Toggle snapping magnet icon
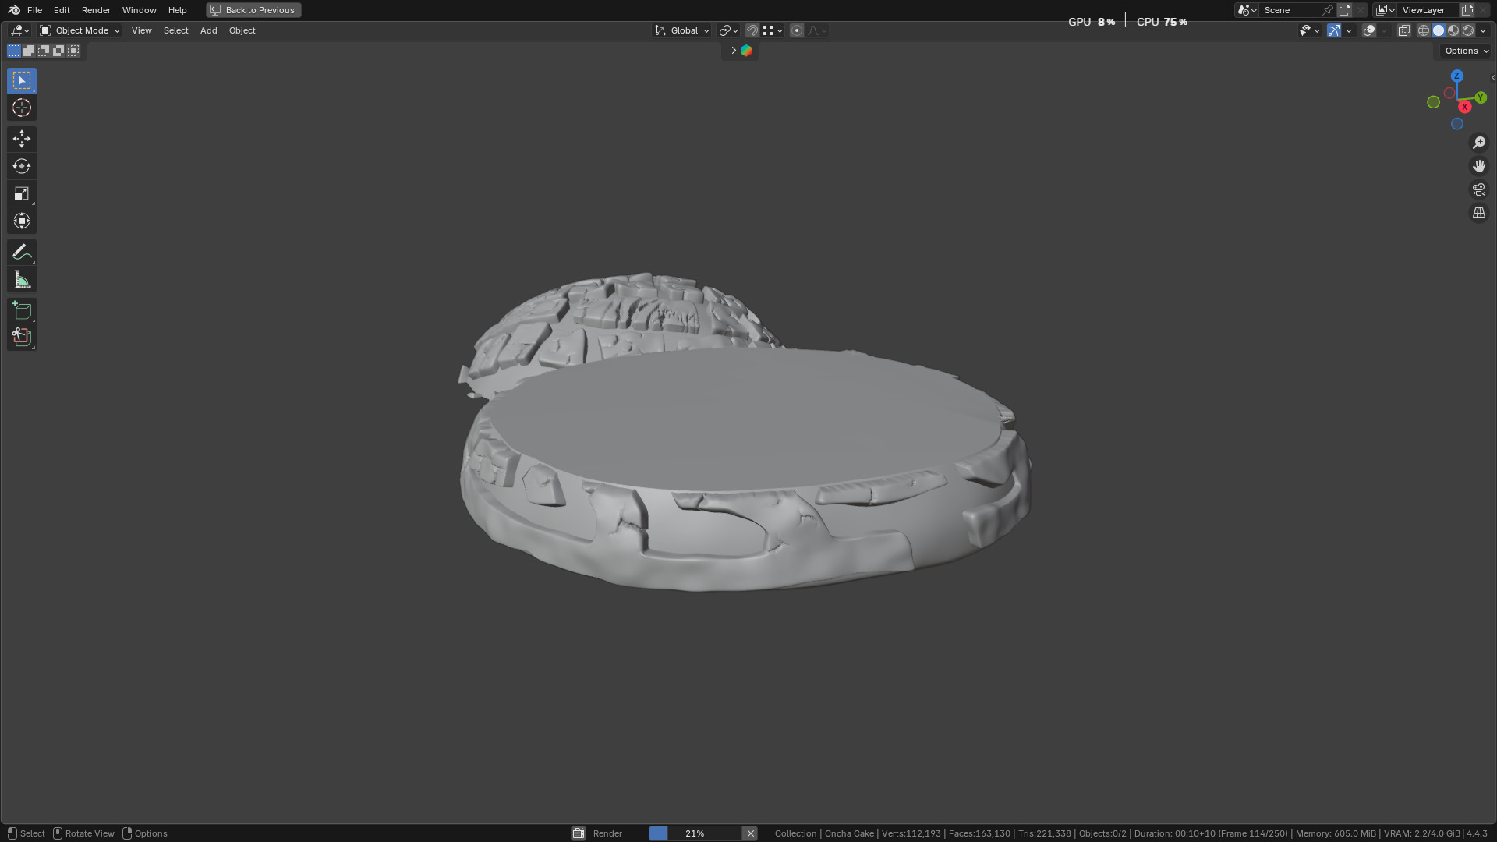Image resolution: width=1497 pixels, height=842 pixels. click(x=752, y=30)
